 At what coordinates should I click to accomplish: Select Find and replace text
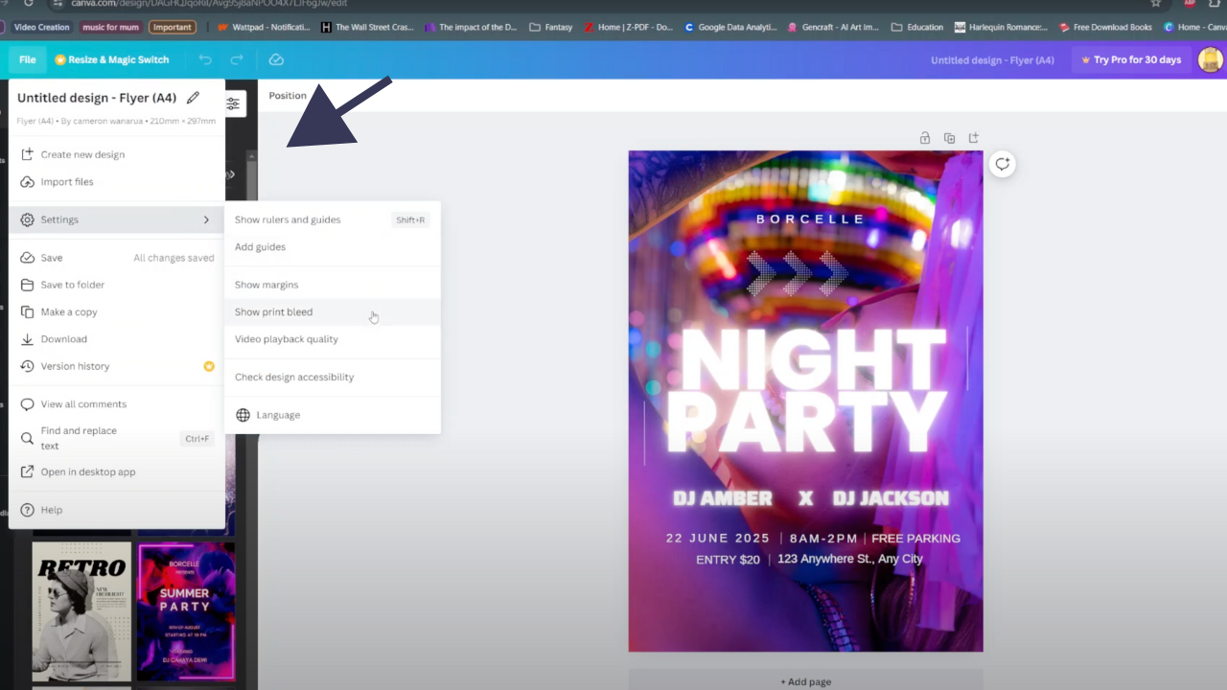(x=117, y=438)
